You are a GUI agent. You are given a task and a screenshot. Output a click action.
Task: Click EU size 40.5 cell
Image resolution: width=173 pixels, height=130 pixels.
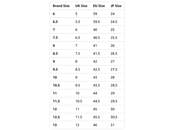pyautogui.click(x=97, y=38)
